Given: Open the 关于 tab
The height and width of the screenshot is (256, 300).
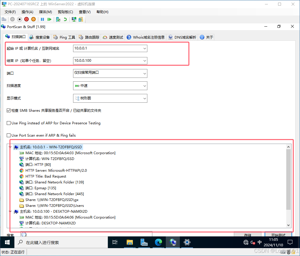Looking at the screenshot, I should click(206, 37).
